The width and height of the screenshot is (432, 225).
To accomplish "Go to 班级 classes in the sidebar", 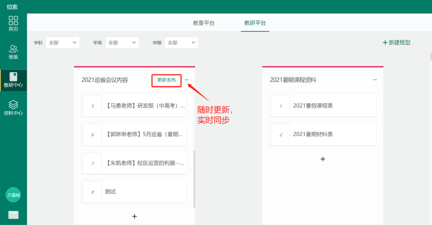I will point(13,52).
